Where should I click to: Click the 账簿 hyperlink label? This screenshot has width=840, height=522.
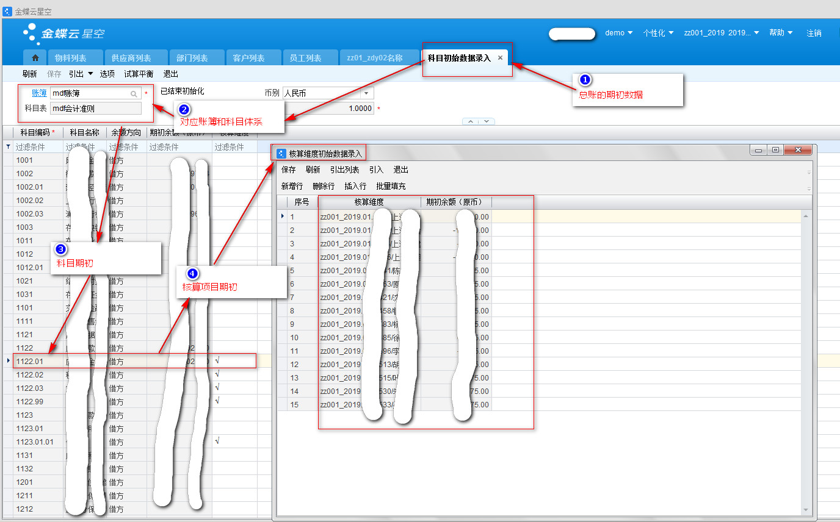pyautogui.click(x=39, y=93)
